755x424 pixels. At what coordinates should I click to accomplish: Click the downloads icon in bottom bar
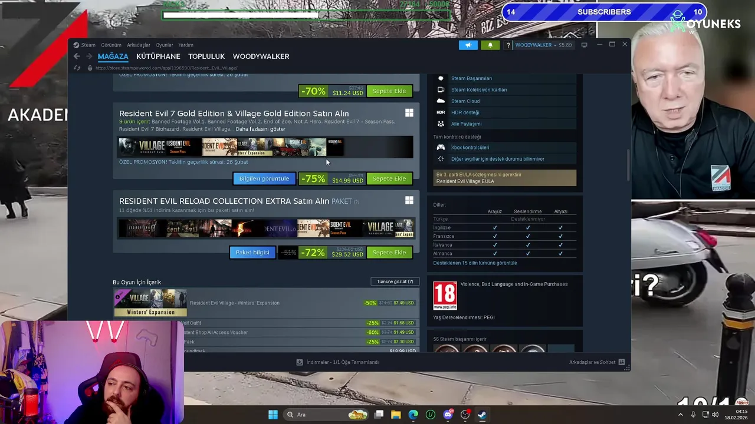pyautogui.click(x=300, y=362)
